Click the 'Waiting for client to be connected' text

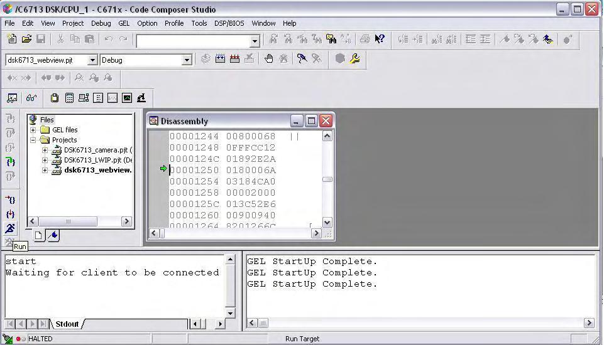click(112, 273)
